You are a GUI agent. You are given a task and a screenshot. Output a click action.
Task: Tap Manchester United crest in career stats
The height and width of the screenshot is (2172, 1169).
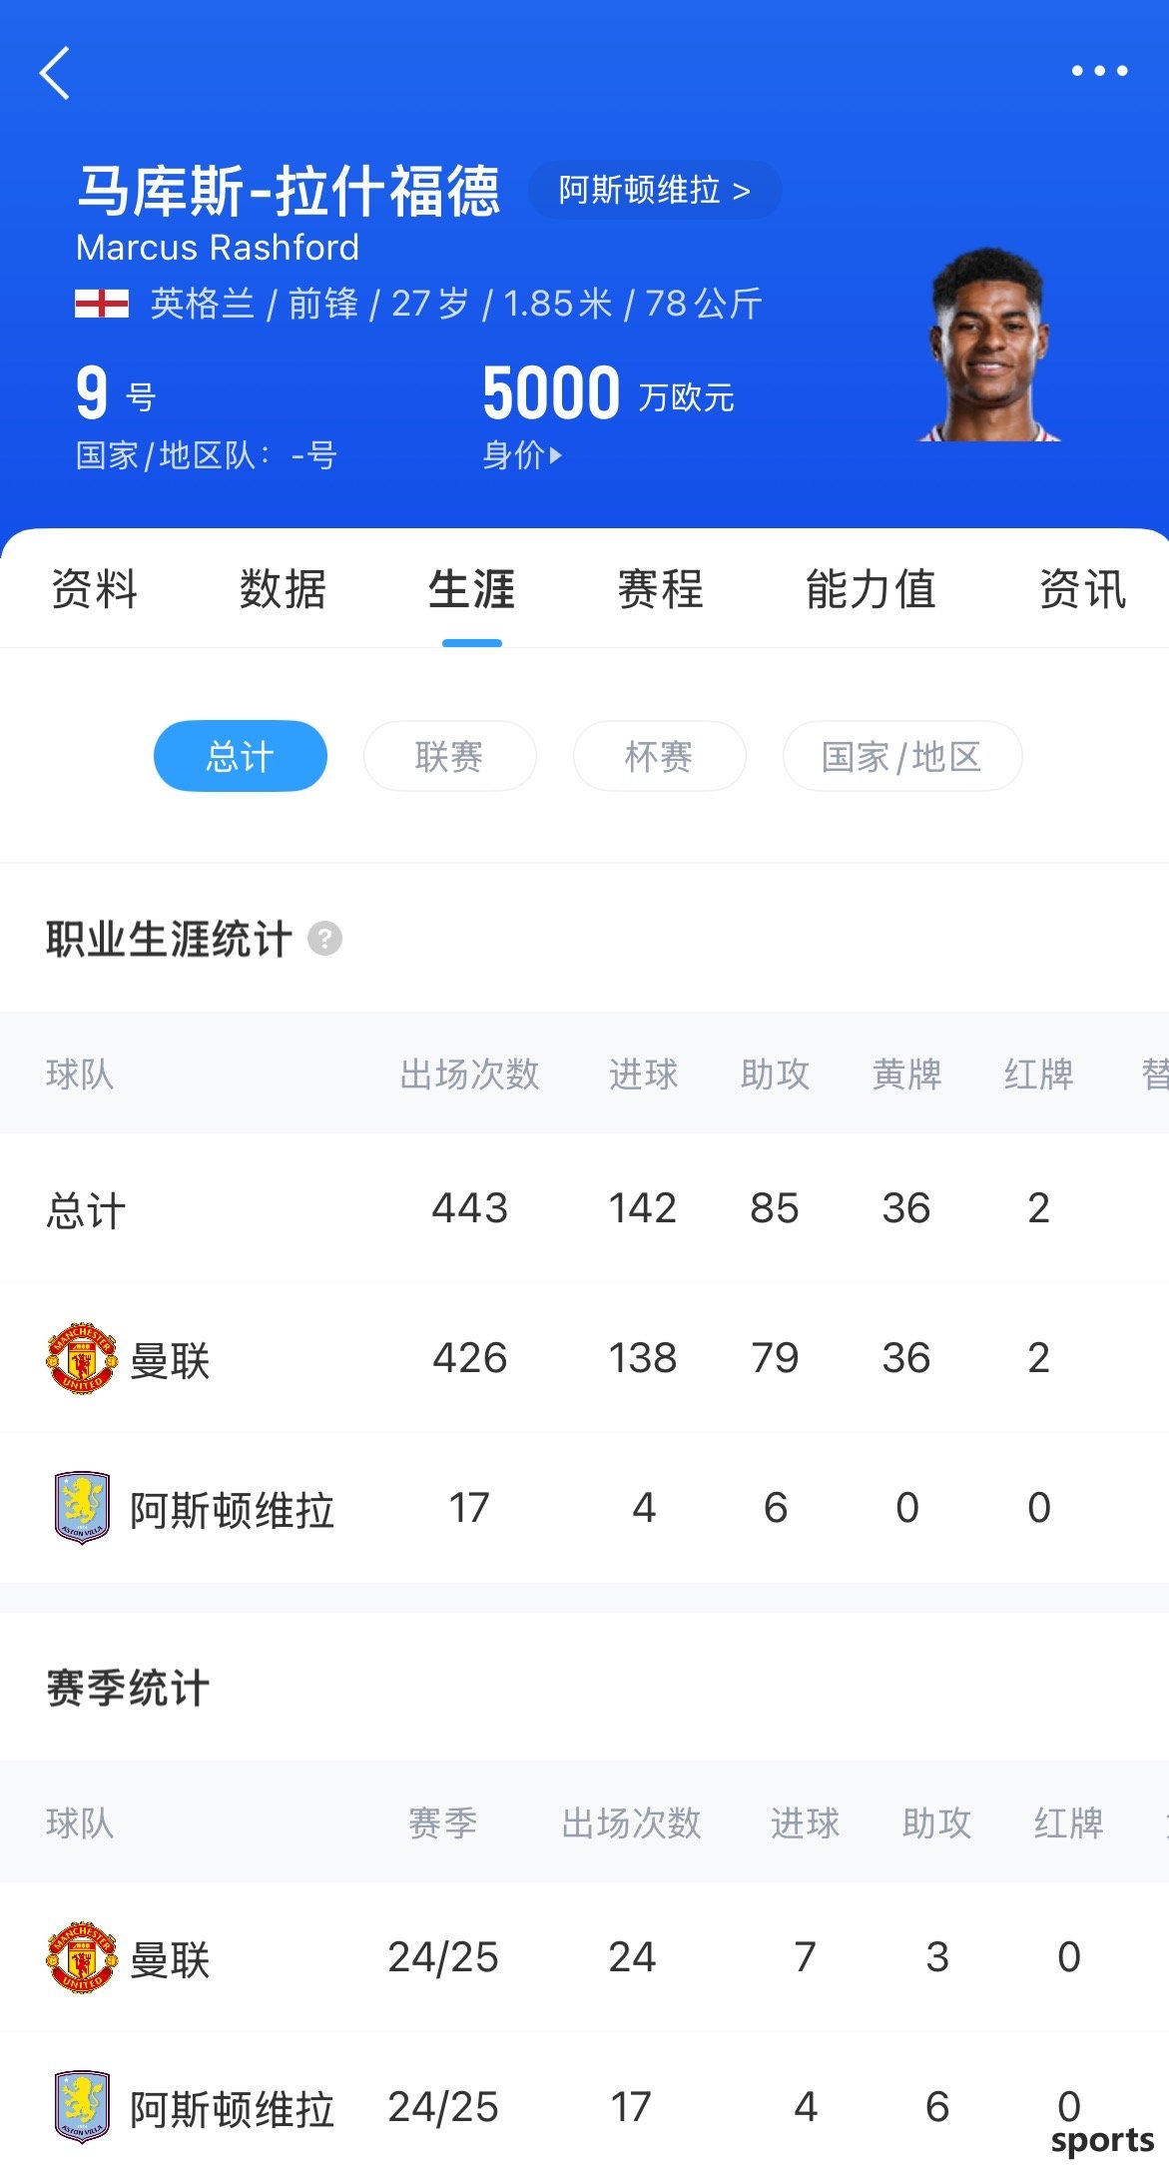click(82, 1358)
